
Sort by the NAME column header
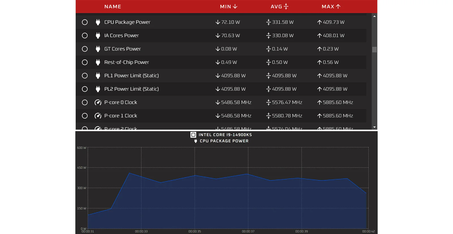pyautogui.click(x=113, y=6)
